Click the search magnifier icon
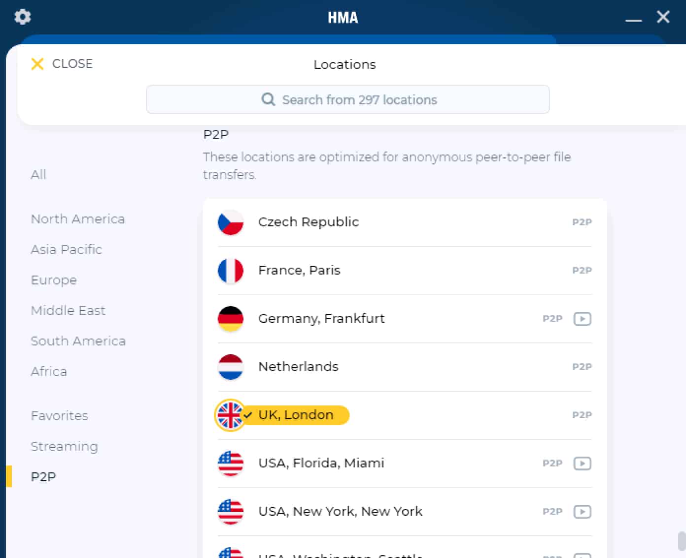 pyautogui.click(x=268, y=100)
